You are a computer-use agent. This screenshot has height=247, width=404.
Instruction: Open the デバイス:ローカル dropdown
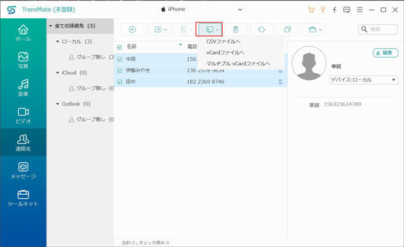coord(364,80)
